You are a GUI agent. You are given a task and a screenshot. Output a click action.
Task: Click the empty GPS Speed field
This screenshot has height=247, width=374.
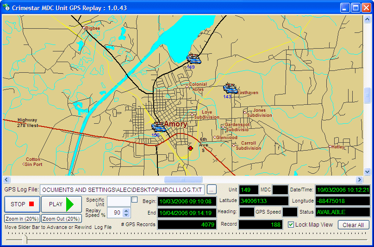click(290, 212)
